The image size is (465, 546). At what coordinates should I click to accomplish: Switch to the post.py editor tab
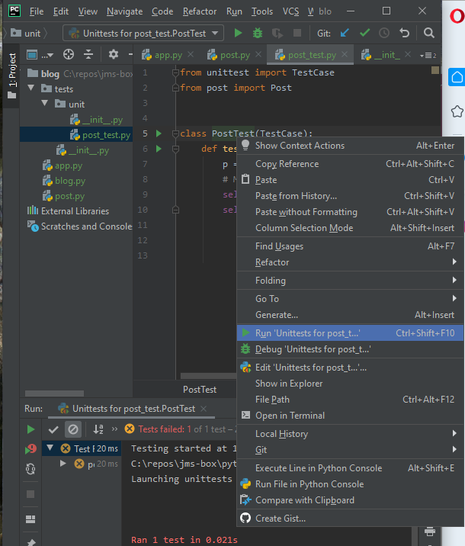click(235, 55)
